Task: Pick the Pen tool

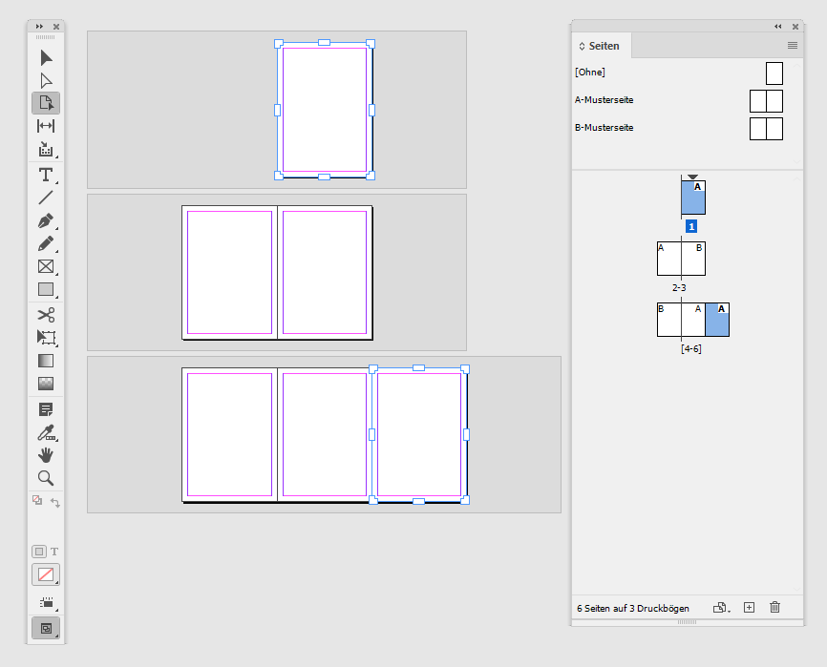Action: coord(44,220)
